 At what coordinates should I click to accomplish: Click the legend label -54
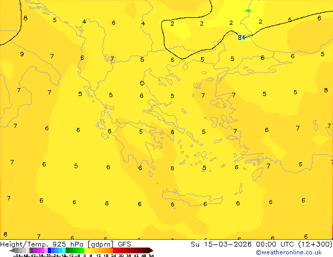[x=17, y=255]
